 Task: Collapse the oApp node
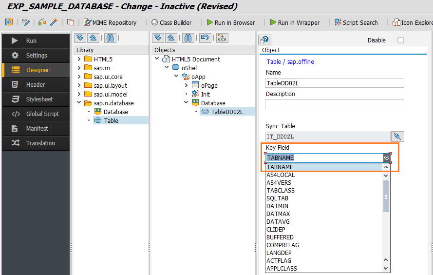[176, 76]
